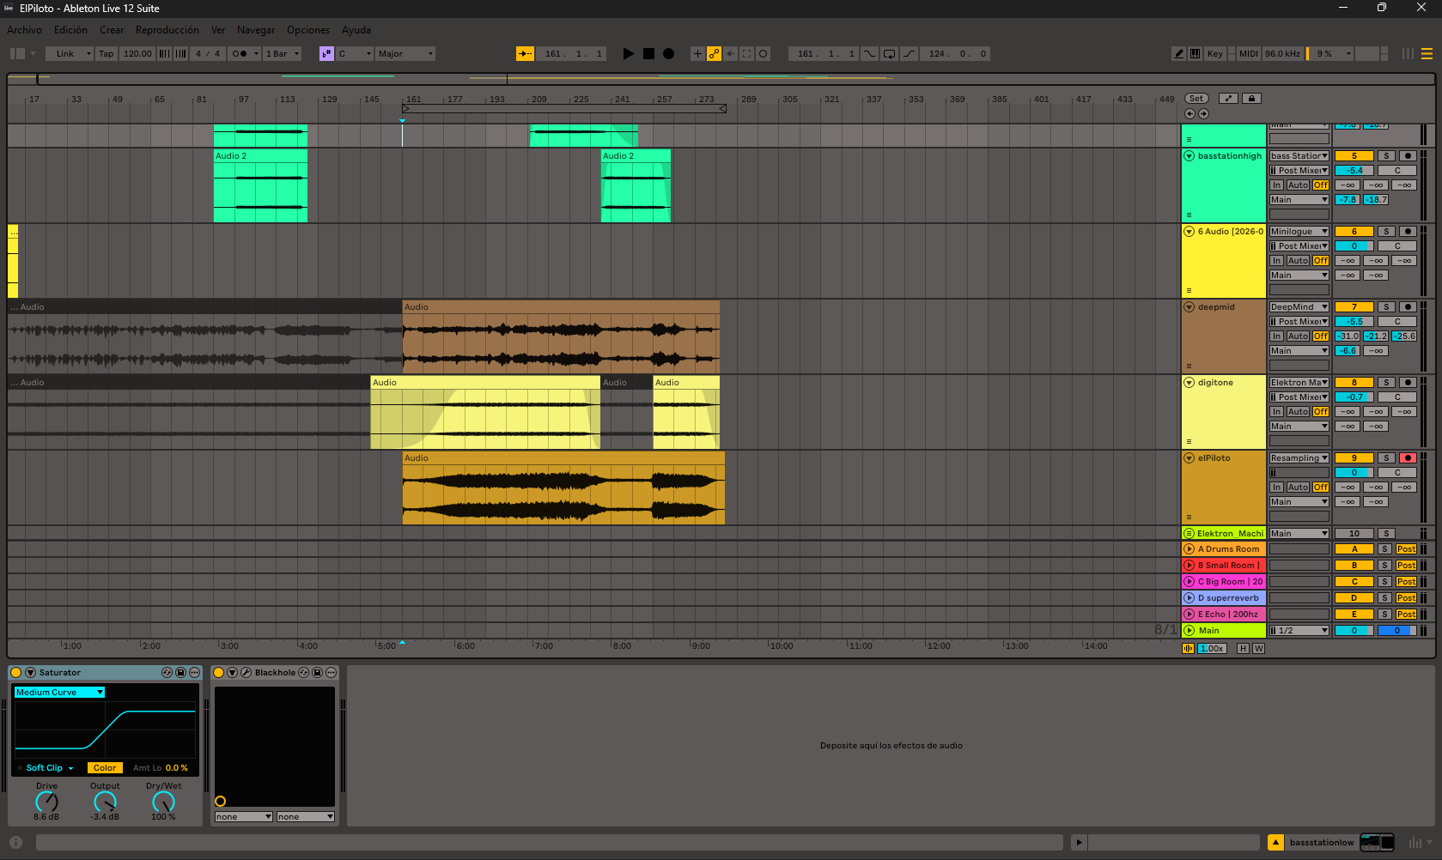The width and height of the screenshot is (1442, 860).
Task: Toggle the Saturator device activator
Action: click(16, 672)
